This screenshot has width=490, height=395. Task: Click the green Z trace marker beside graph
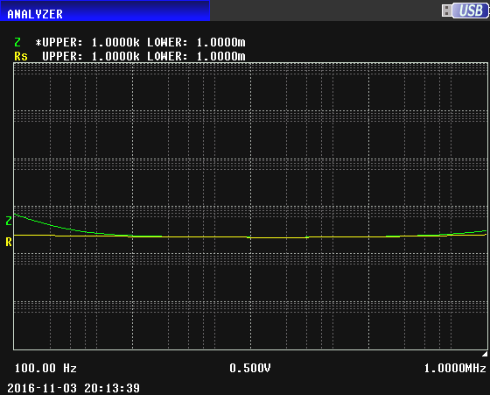pyautogui.click(x=9, y=221)
